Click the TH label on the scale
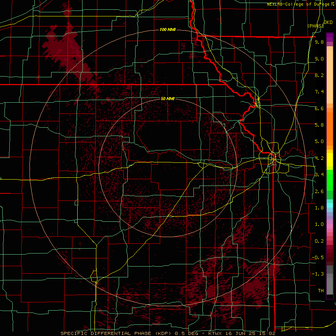The height and width of the screenshot is (336, 336). point(321,290)
